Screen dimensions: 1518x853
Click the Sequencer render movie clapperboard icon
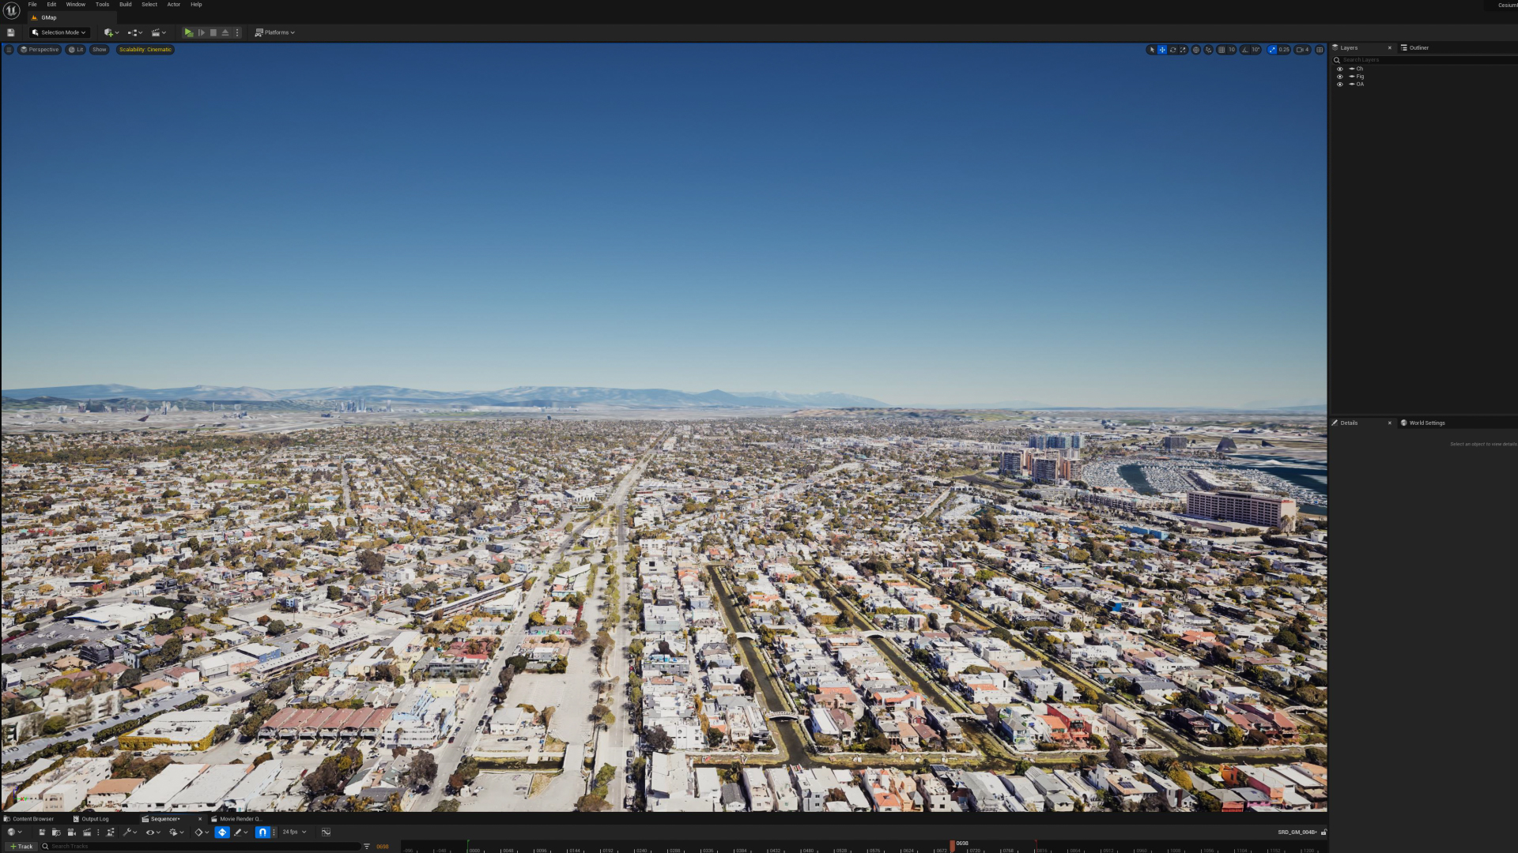87,832
